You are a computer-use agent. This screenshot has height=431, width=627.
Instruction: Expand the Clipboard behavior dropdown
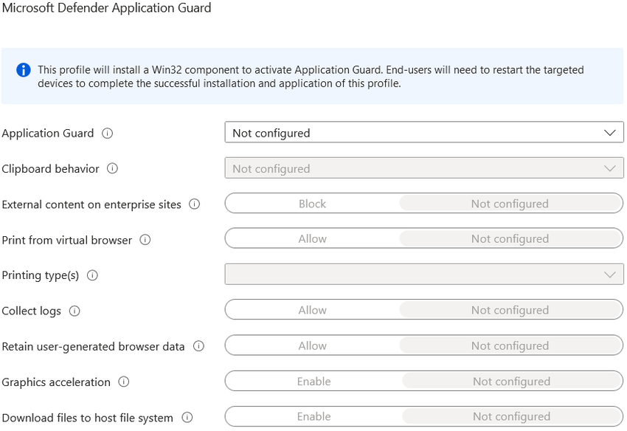coord(610,168)
